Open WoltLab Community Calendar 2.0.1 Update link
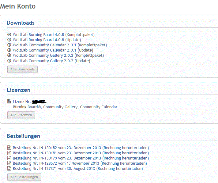The image size is (218, 183). [53, 50]
